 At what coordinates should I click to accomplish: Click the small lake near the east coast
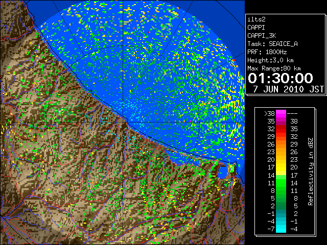pos(223,171)
